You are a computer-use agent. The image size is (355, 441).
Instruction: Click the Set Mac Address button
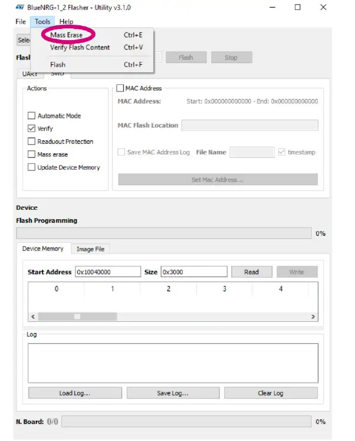tap(218, 179)
